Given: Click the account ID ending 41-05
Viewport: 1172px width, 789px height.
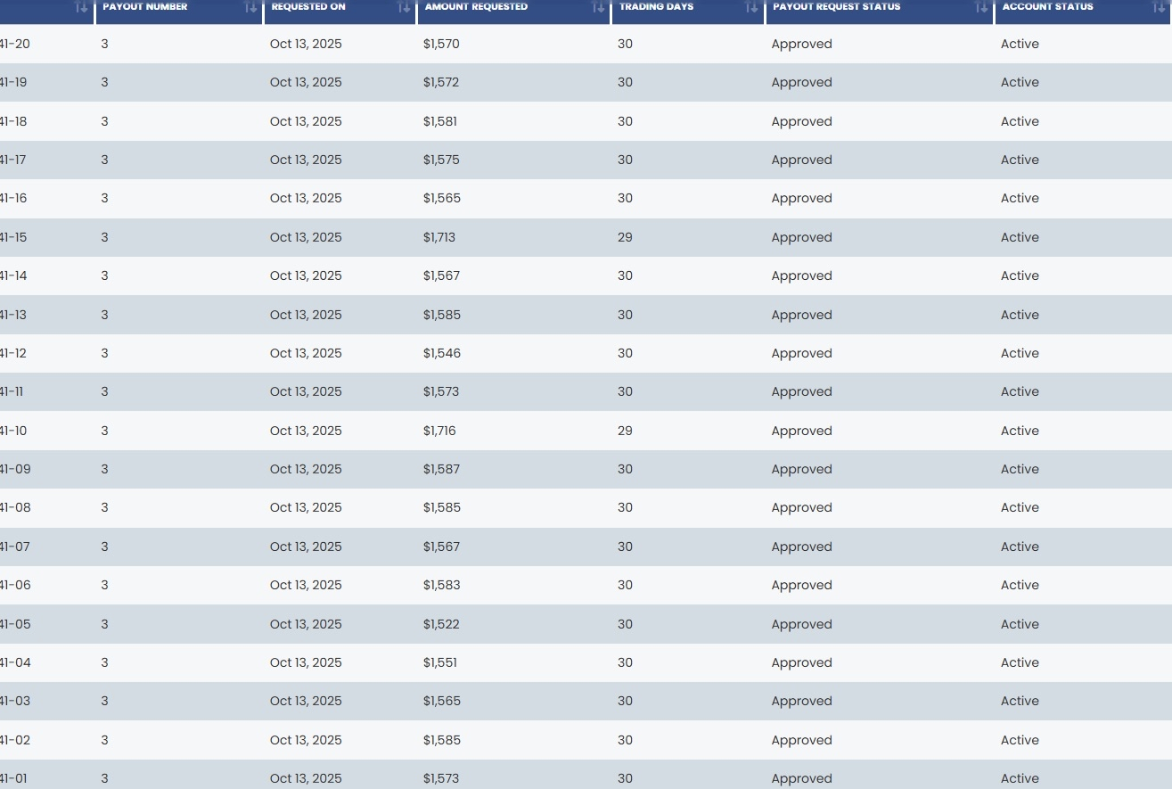Looking at the screenshot, I should click(x=15, y=624).
